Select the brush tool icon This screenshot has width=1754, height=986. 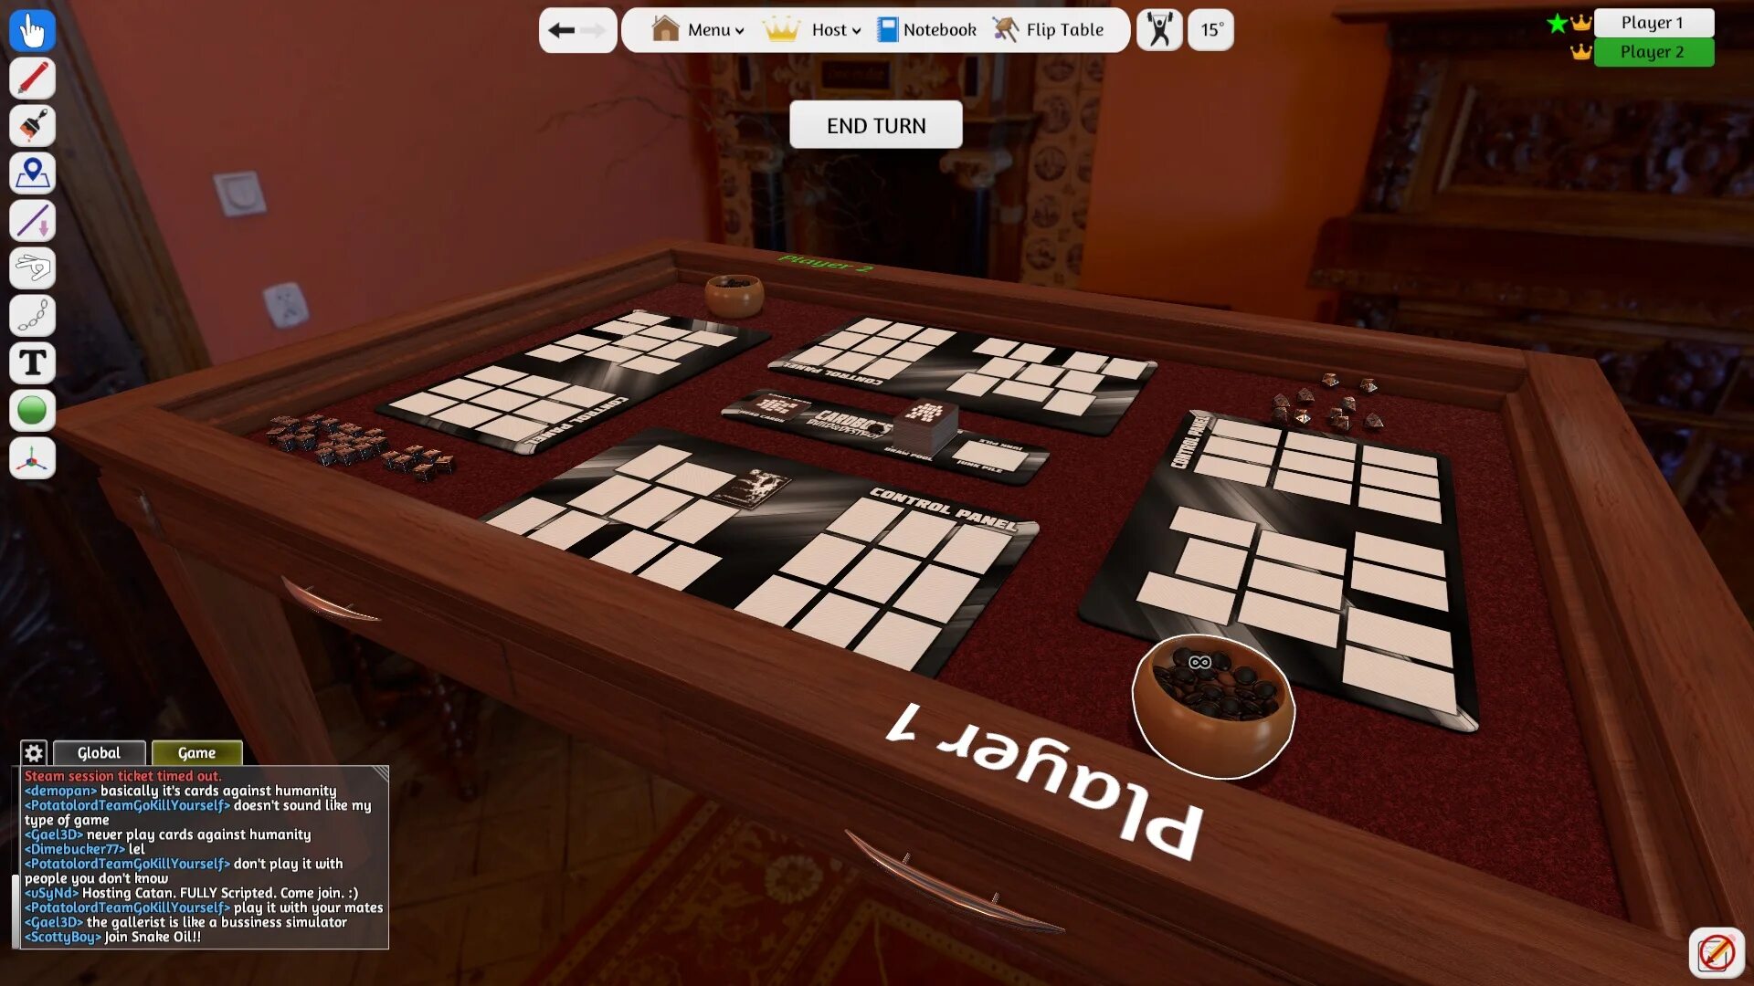[31, 125]
